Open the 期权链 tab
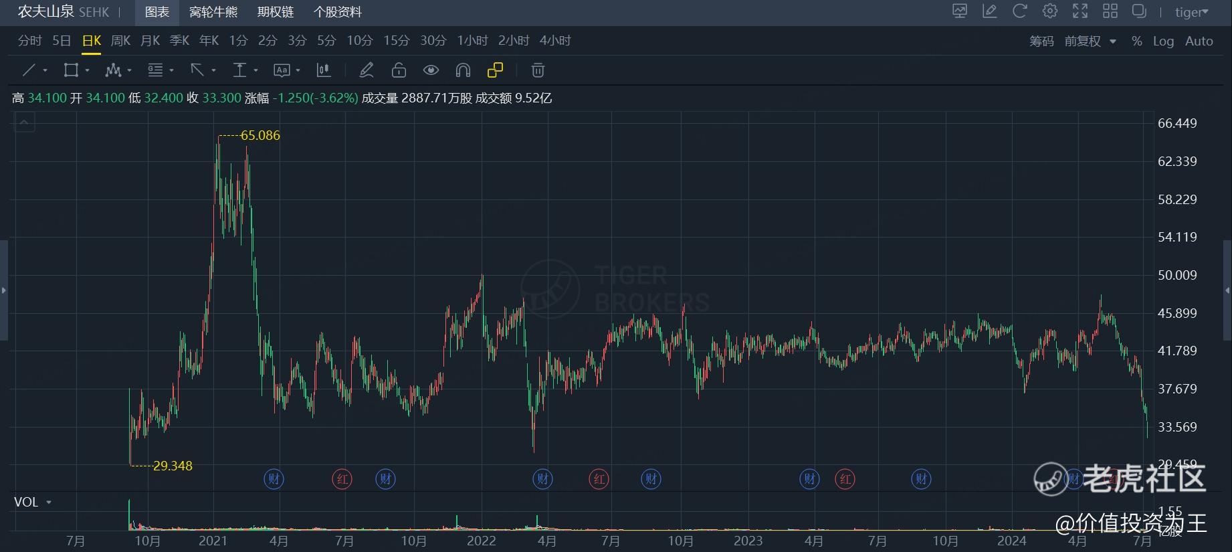Screen dimensions: 1232x552 276,12
